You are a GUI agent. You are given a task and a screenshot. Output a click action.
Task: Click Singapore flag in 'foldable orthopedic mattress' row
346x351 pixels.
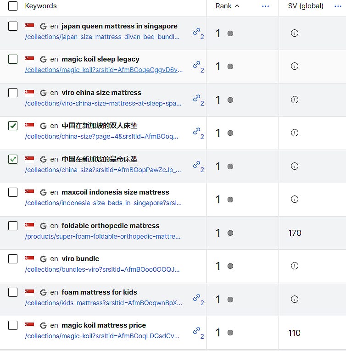[29, 226]
